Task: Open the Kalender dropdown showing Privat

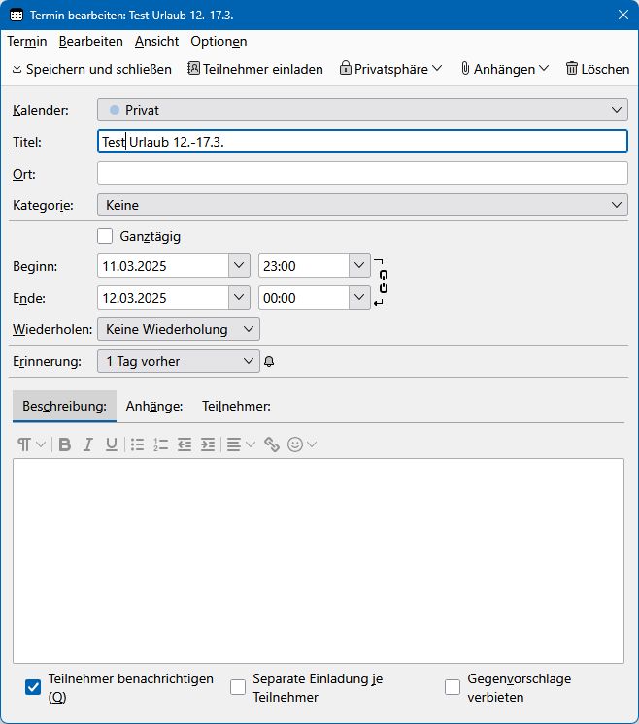Action: click(x=362, y=111)
